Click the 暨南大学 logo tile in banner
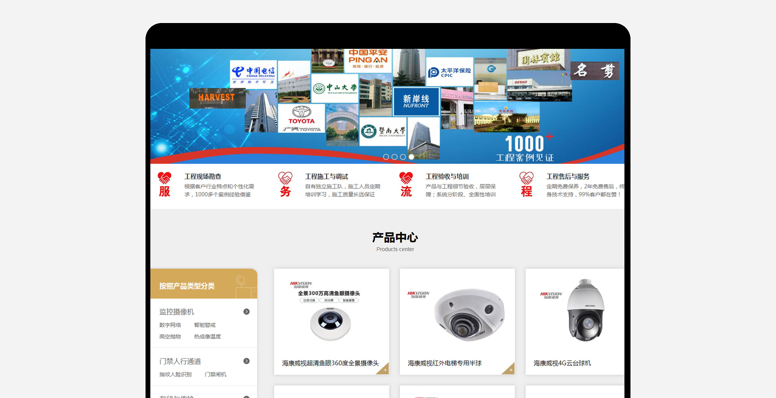The height and width of the screenshot is (398, 776). 383,131
